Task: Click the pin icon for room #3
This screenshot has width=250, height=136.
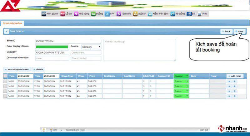Action: (235, 91)
